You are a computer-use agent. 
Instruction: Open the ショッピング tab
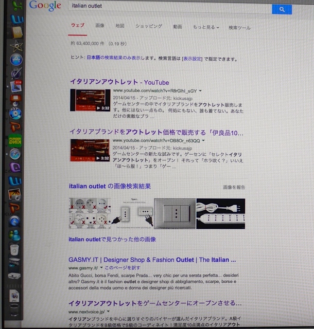click(x=149, y=26)
